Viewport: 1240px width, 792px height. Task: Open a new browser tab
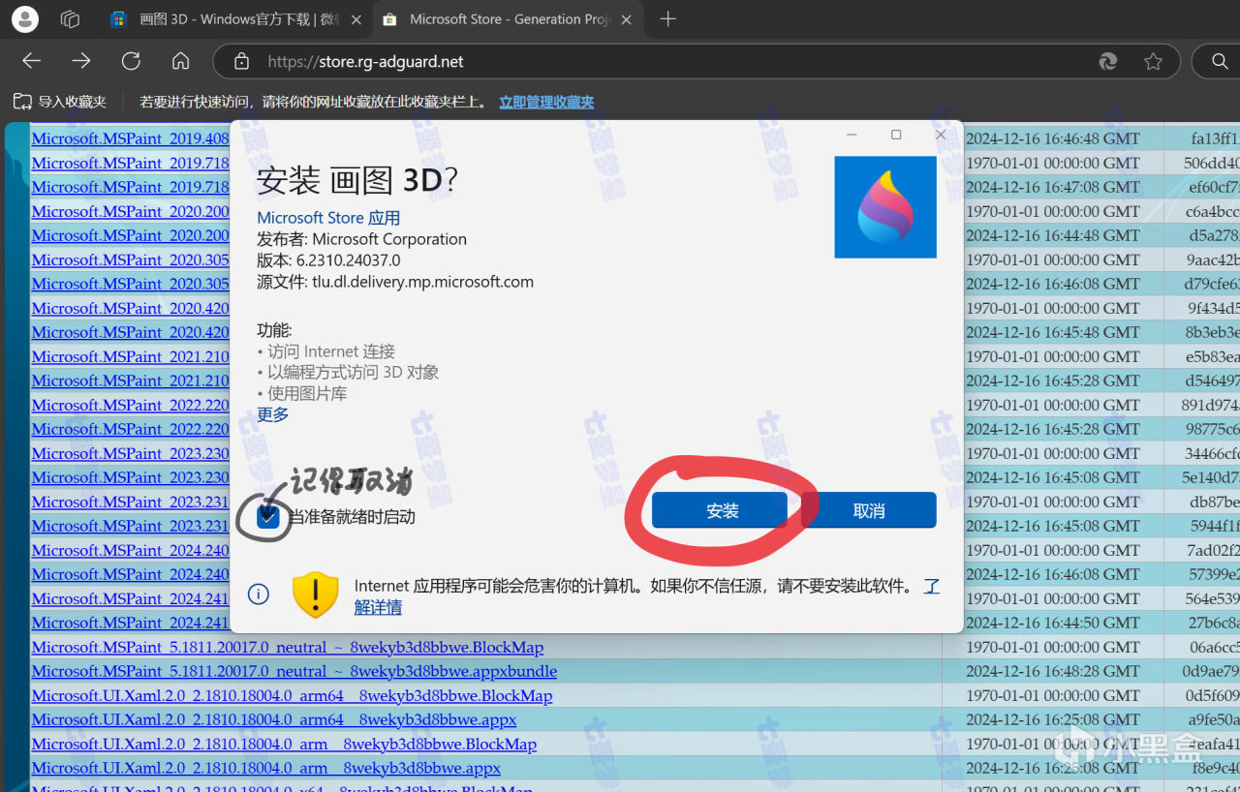tap(667, 19)
